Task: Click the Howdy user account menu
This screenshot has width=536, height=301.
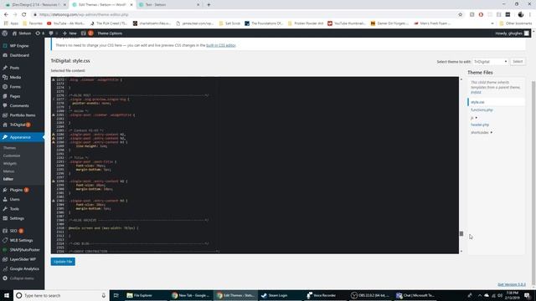Action: click(512, 33)
